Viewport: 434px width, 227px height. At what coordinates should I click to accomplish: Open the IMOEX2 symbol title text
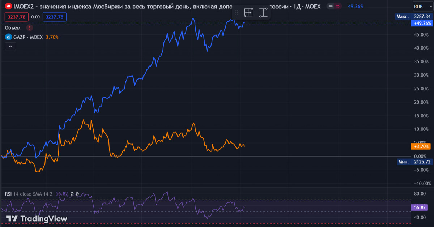click(167, 6)
